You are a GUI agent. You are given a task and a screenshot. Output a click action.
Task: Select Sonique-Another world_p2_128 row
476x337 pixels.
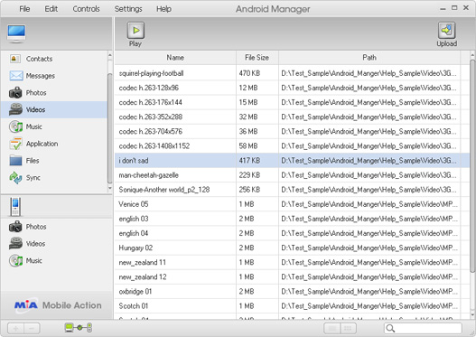[292, 190]
